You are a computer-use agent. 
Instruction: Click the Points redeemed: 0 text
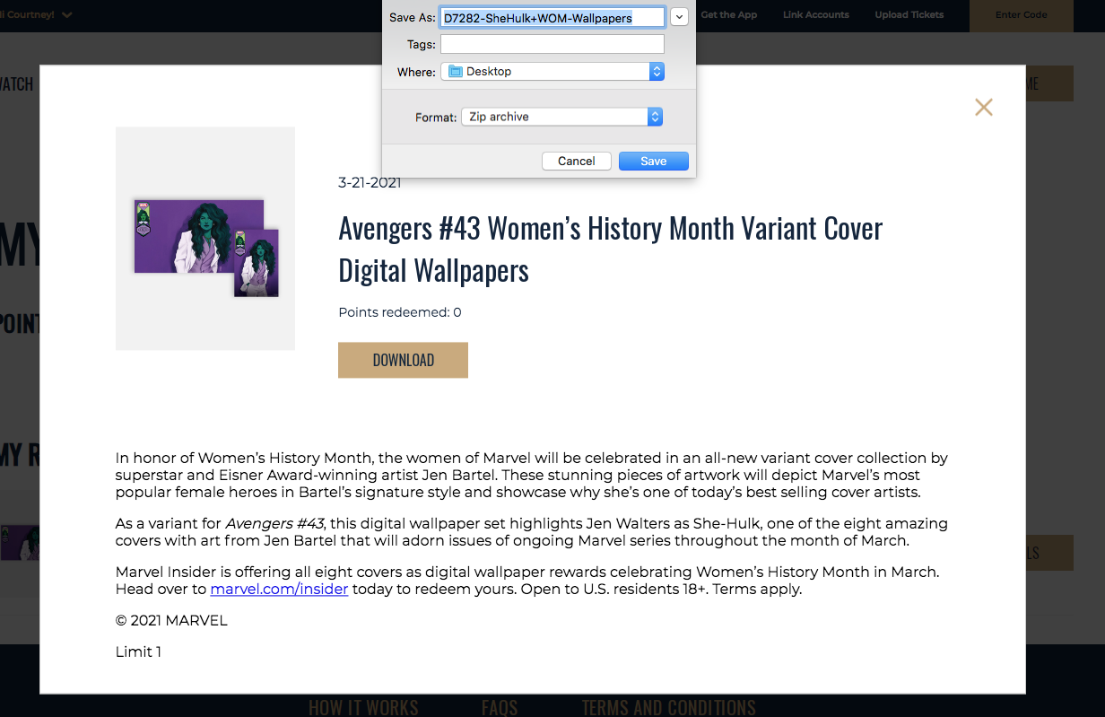[400, 312]
